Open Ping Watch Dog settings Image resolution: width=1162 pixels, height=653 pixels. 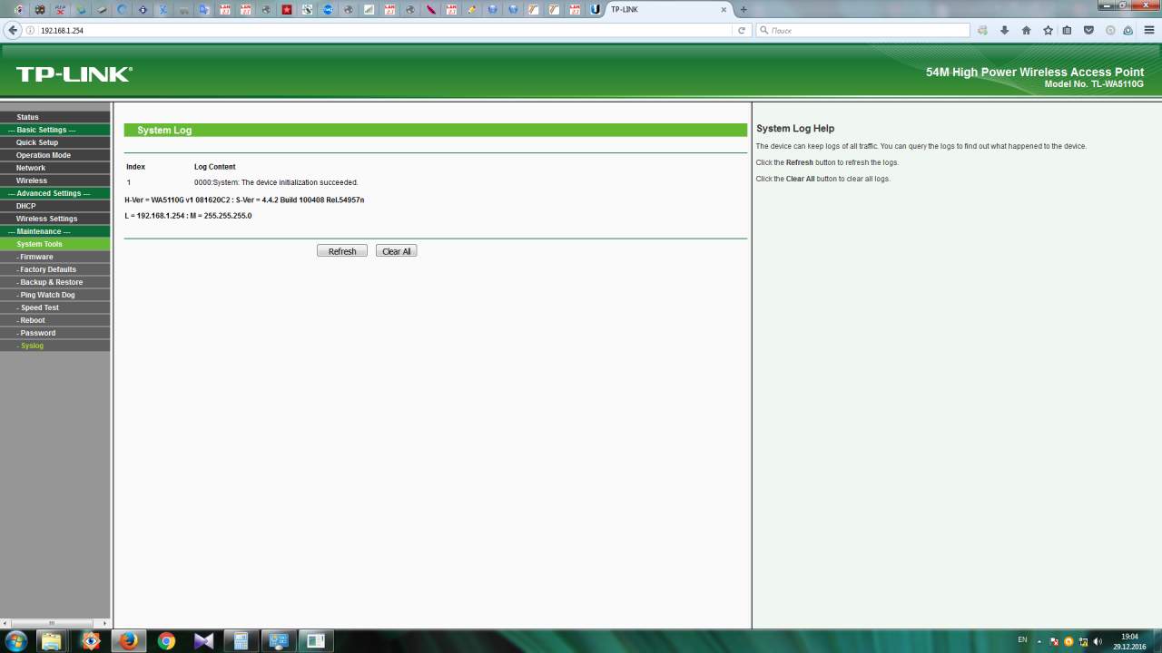point(46,295)
